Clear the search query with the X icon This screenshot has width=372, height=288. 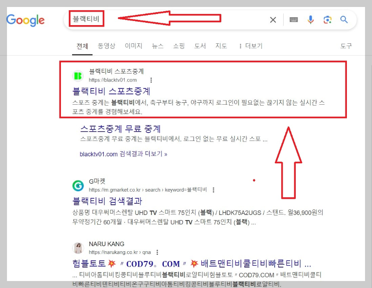click(x=273, y=20)
